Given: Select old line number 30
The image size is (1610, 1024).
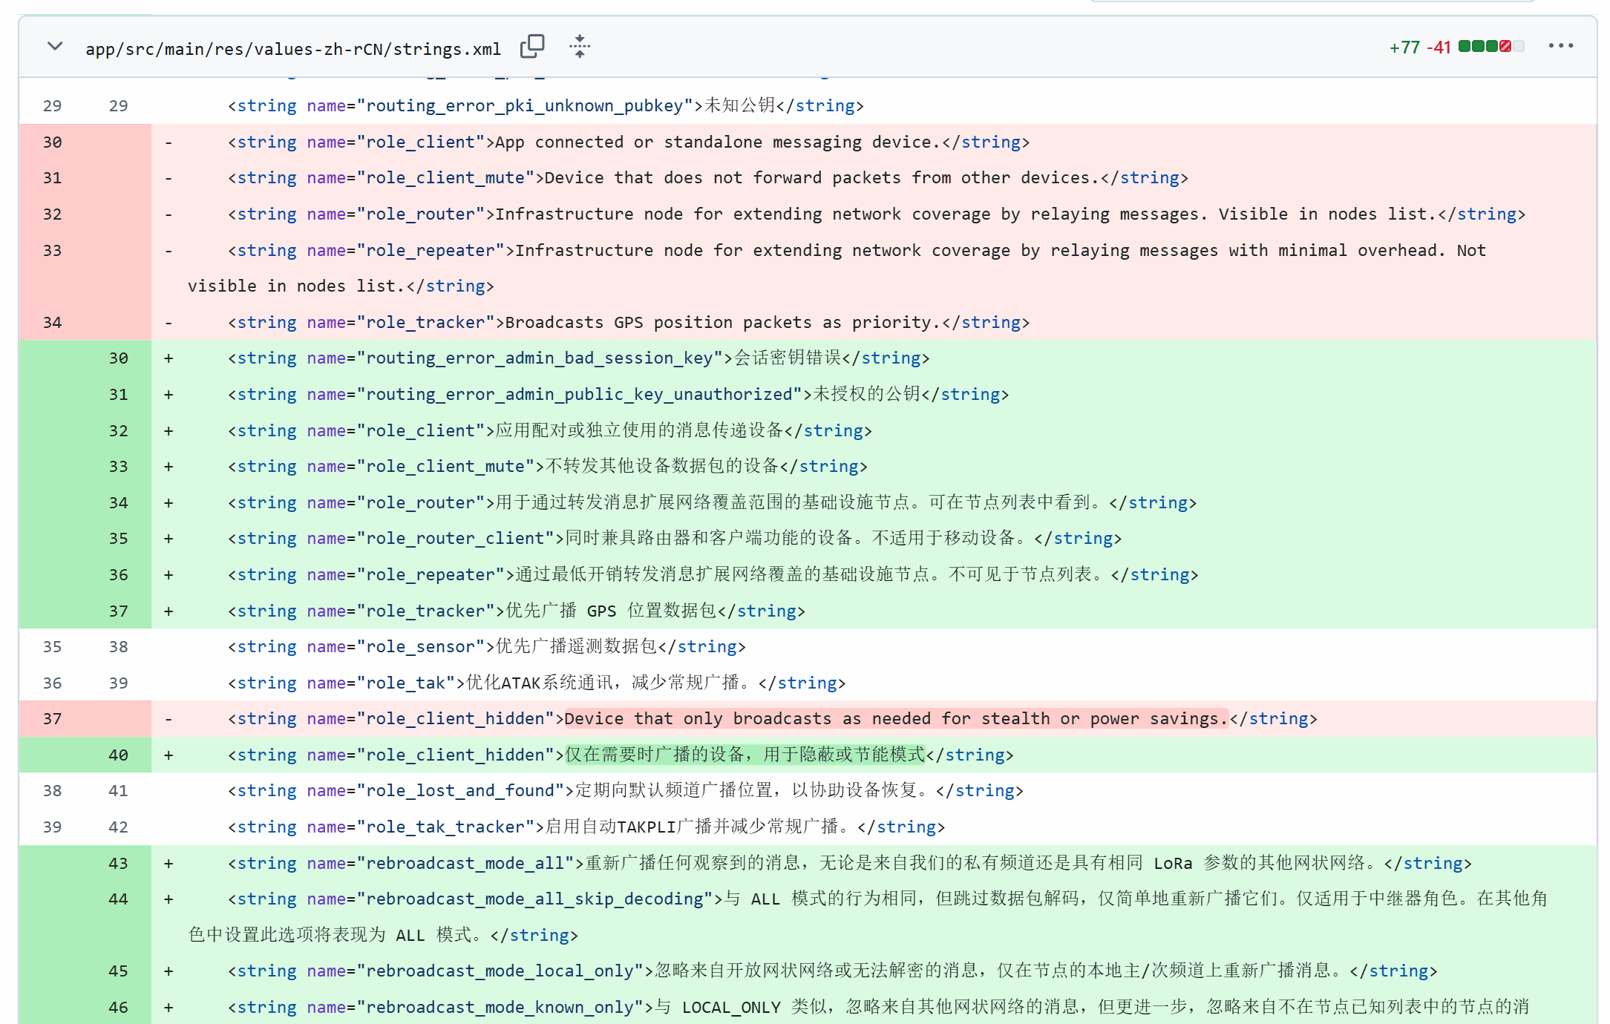Looking at the screenshot, I should point(52,142).
